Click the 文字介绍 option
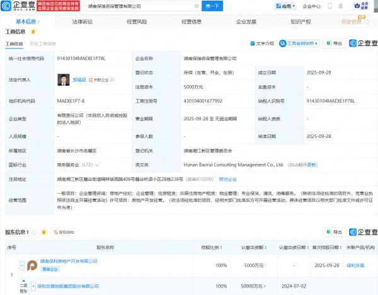This screenshot has width=378, height=295. [x=263, y=43]
